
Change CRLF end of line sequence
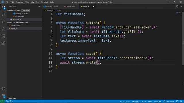point(150,101)
